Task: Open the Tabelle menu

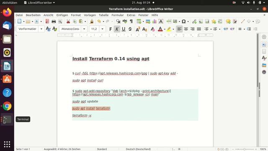Action: [103, 15]
